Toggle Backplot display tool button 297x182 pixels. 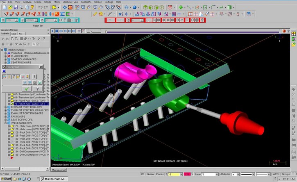tap(9, 77)
